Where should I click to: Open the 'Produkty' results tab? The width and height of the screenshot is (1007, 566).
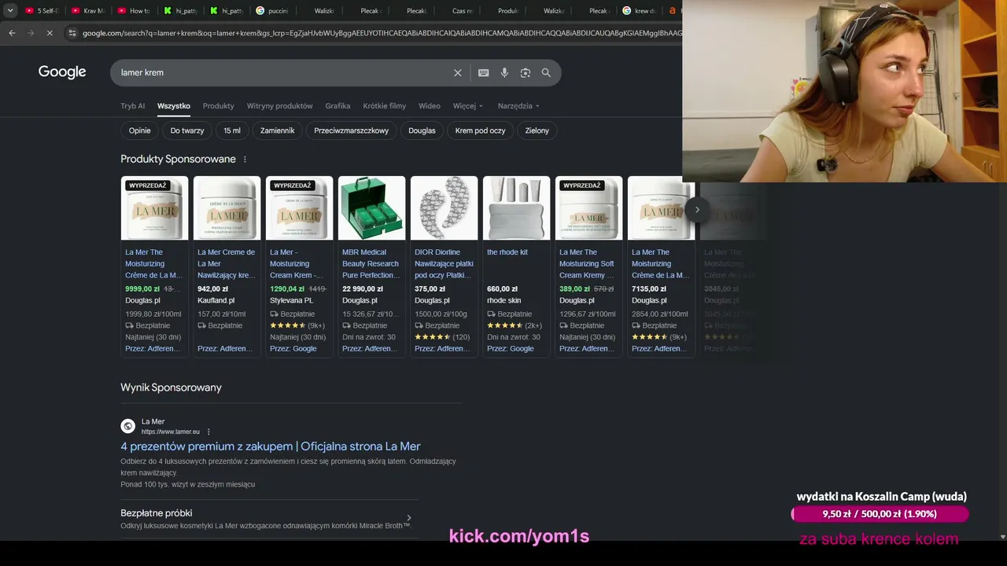(219, 106)
